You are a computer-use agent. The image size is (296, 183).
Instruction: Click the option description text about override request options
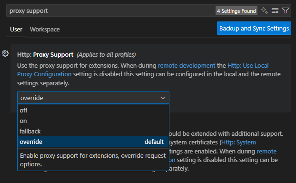coord(93,160)
